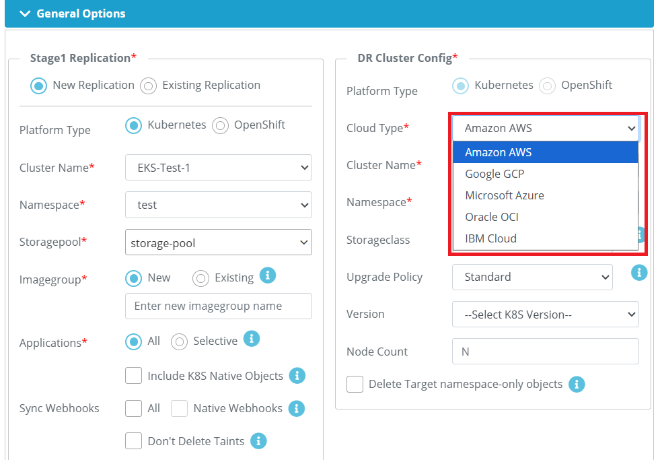Choose Kubernetes in DR Cluster Config

tap(460, 86)
